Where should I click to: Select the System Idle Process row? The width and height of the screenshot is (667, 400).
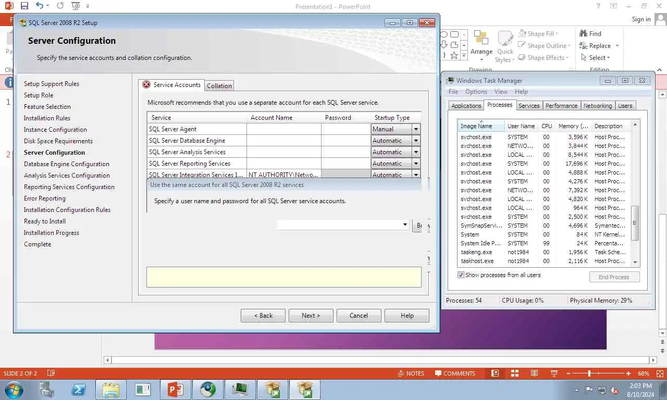[x=544, y=243]
